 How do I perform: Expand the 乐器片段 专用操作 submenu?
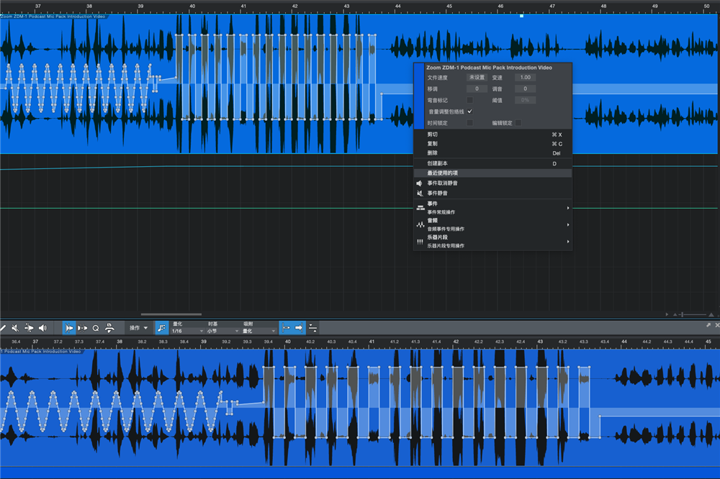(x=492, y=242)
